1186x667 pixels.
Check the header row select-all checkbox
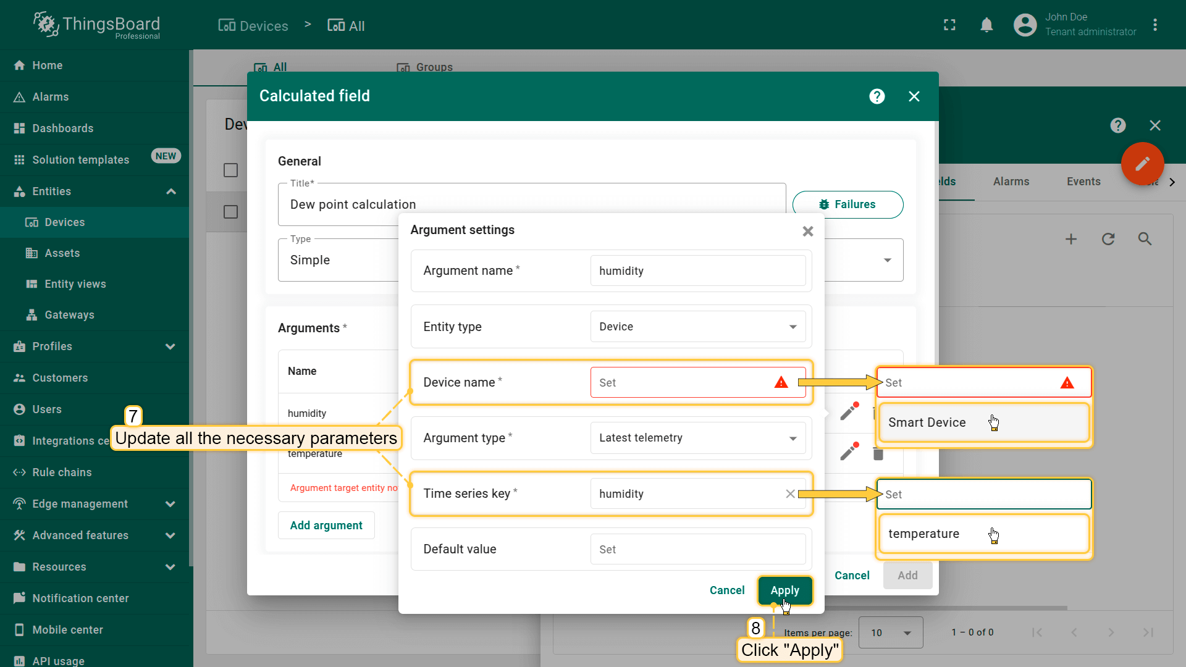point(230,170)
